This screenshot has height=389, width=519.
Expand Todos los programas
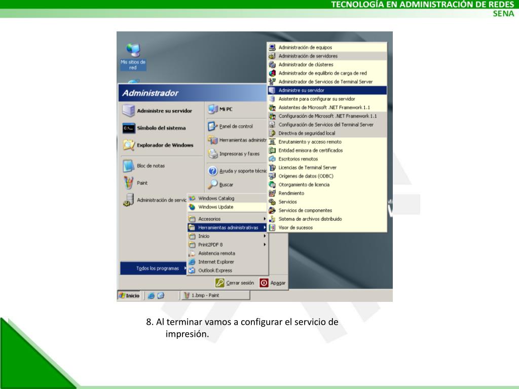(153, 268)
